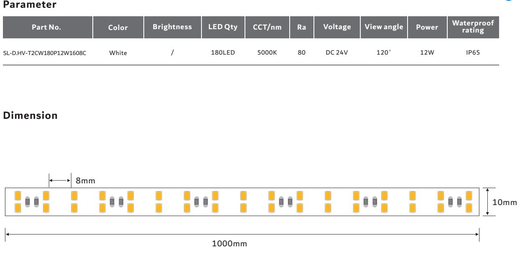Click the 8mm spacing label
Image resolution: width=520 pixels, height=253 pixels.
pos(85,181)
